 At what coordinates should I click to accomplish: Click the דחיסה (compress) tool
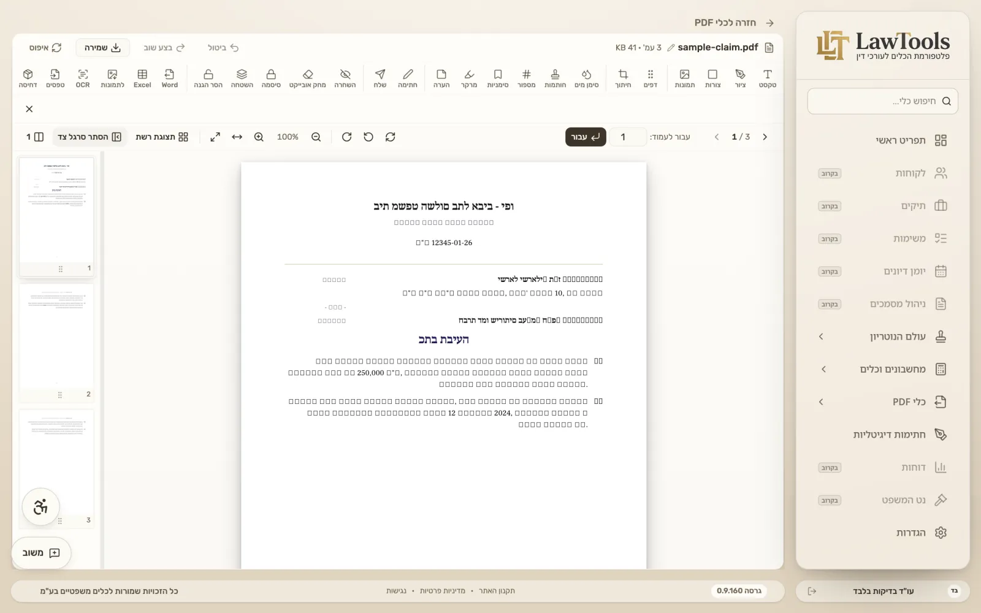[28, 78]
